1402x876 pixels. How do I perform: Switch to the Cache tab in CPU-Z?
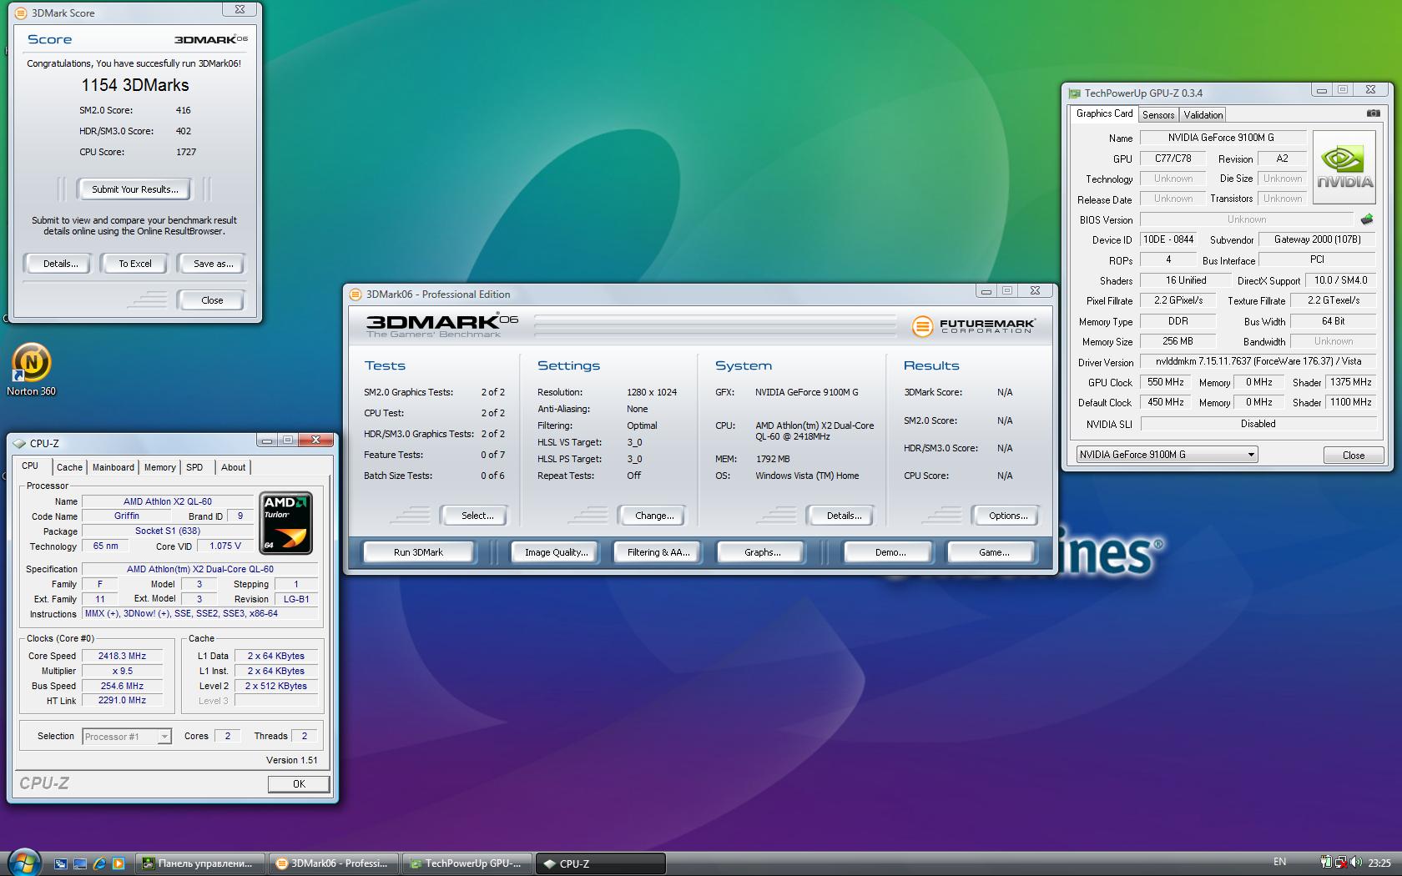69,467
